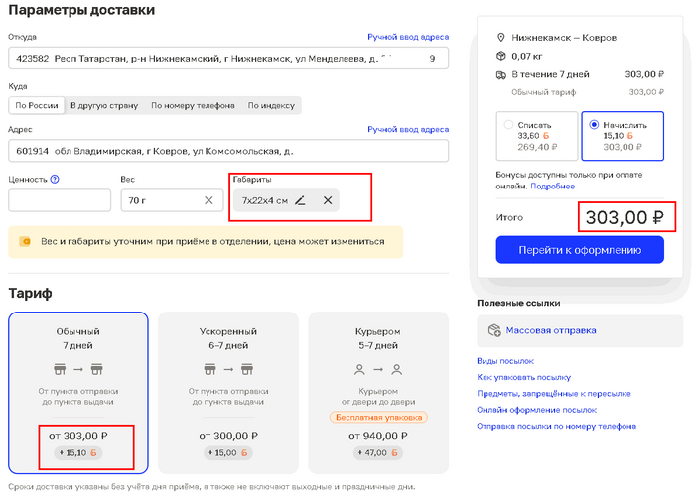Open the Подробнее bonus link

click(552, 186)
